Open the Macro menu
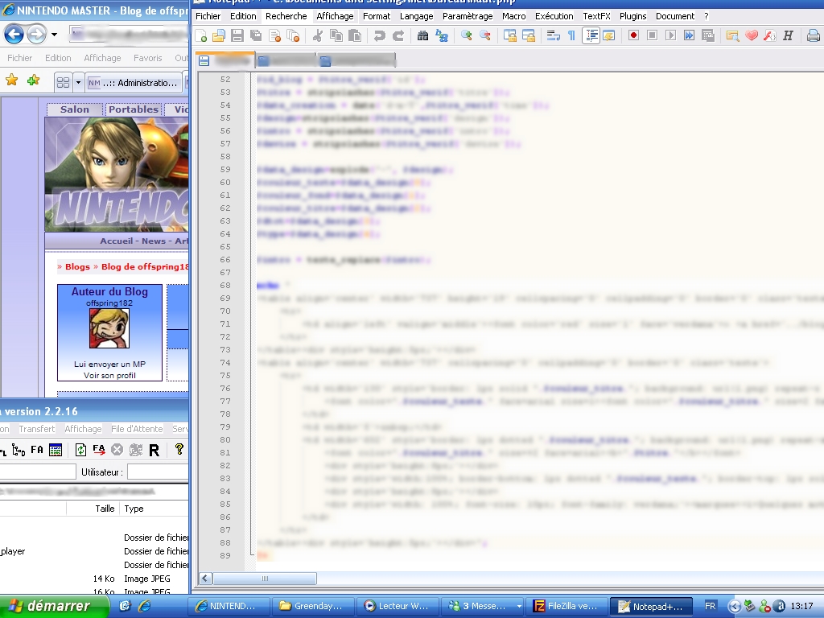824x618 pixels. 514,16
